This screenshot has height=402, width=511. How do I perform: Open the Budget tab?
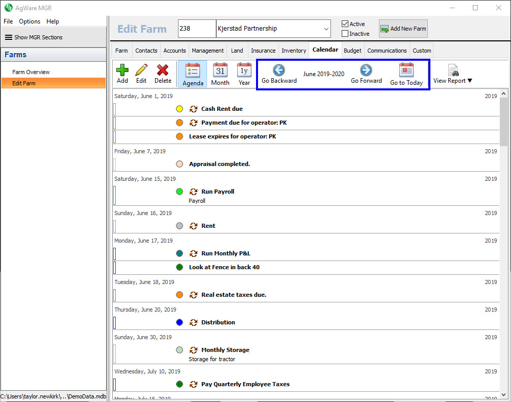352,51
